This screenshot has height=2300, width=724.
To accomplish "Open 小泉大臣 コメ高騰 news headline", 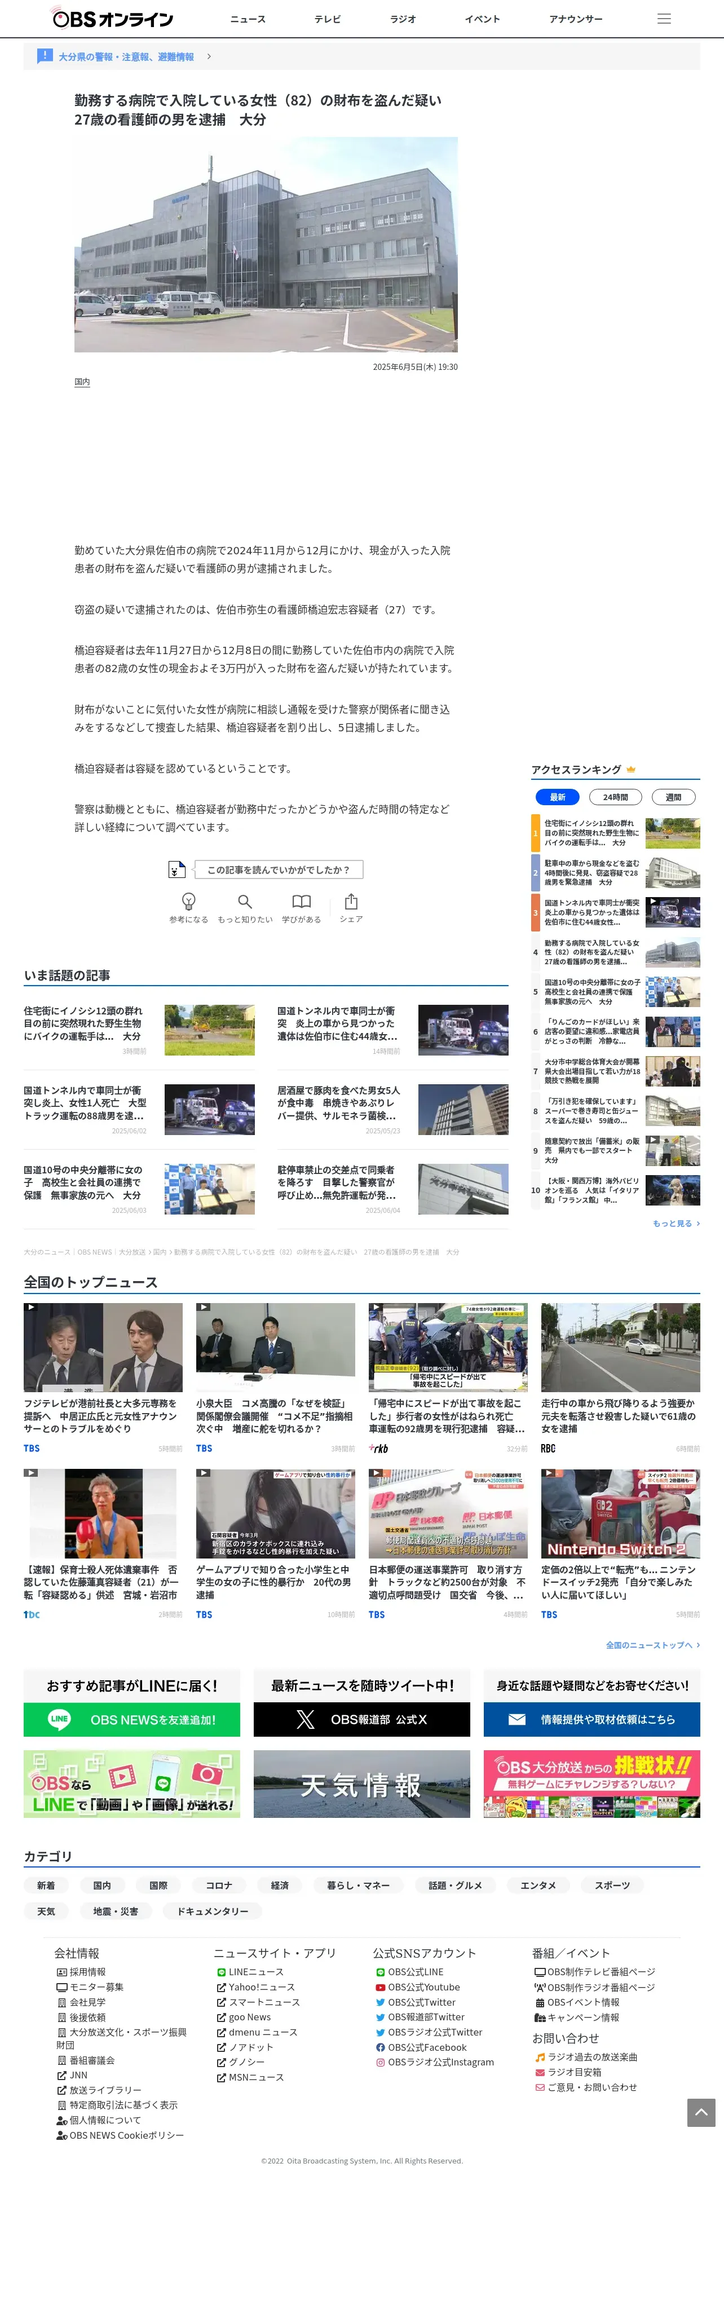I will click(275, 1416).
